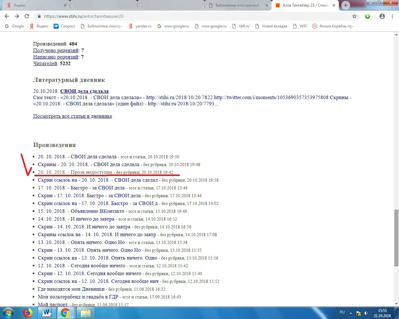
Task: Click Посмотреть все статьи в дневнике
Action: [73, 116]
